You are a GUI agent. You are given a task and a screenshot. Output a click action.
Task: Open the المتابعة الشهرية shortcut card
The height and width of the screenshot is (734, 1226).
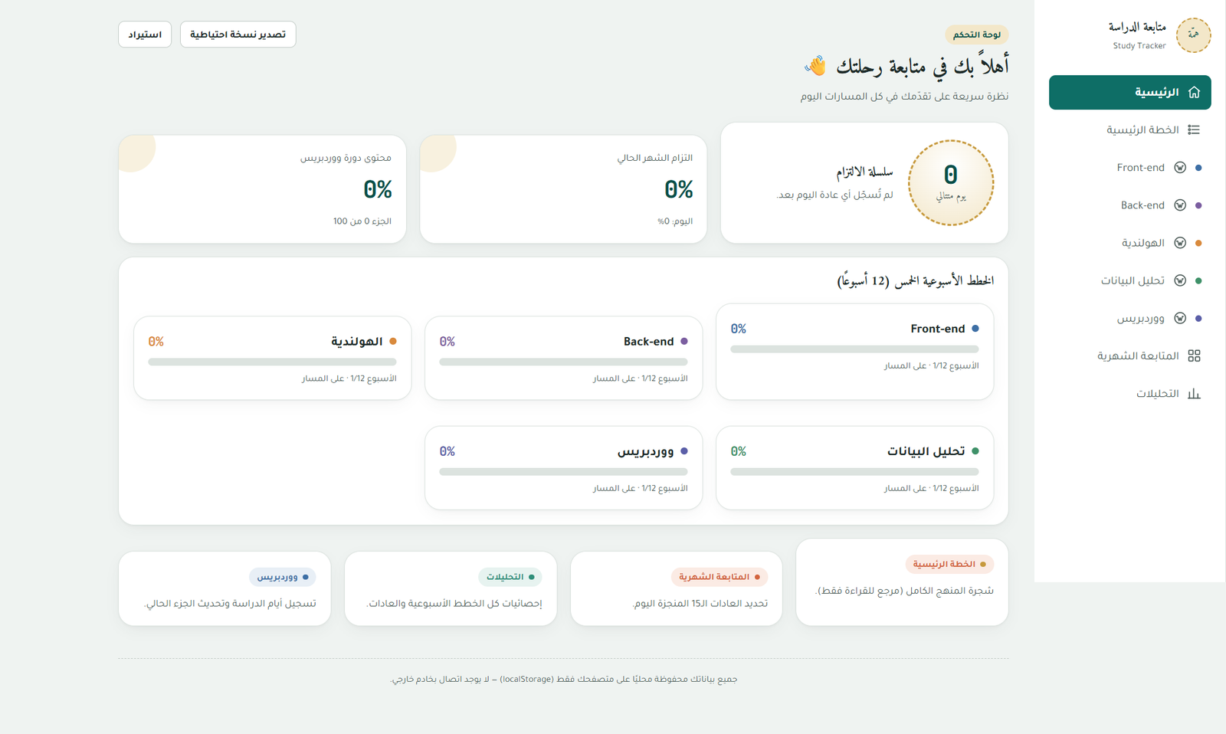coord(677,588)
